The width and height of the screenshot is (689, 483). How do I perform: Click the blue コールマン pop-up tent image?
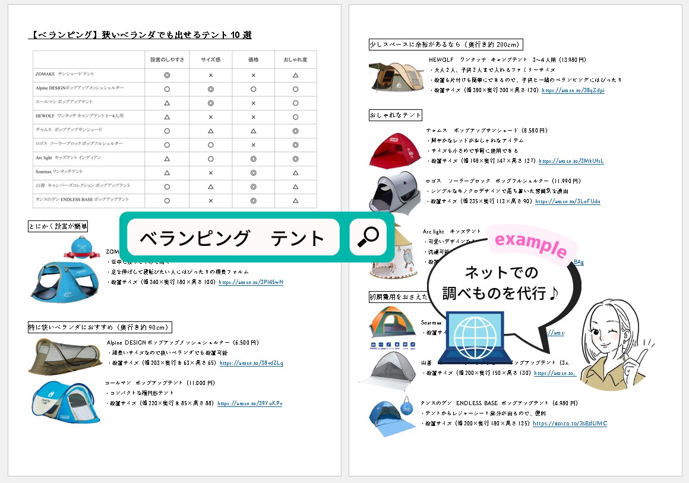(67, 402)
